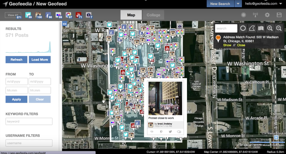The width and height of the screenshot is (286, 154).
Task: Click the Clear button
Action: (40, 99)
